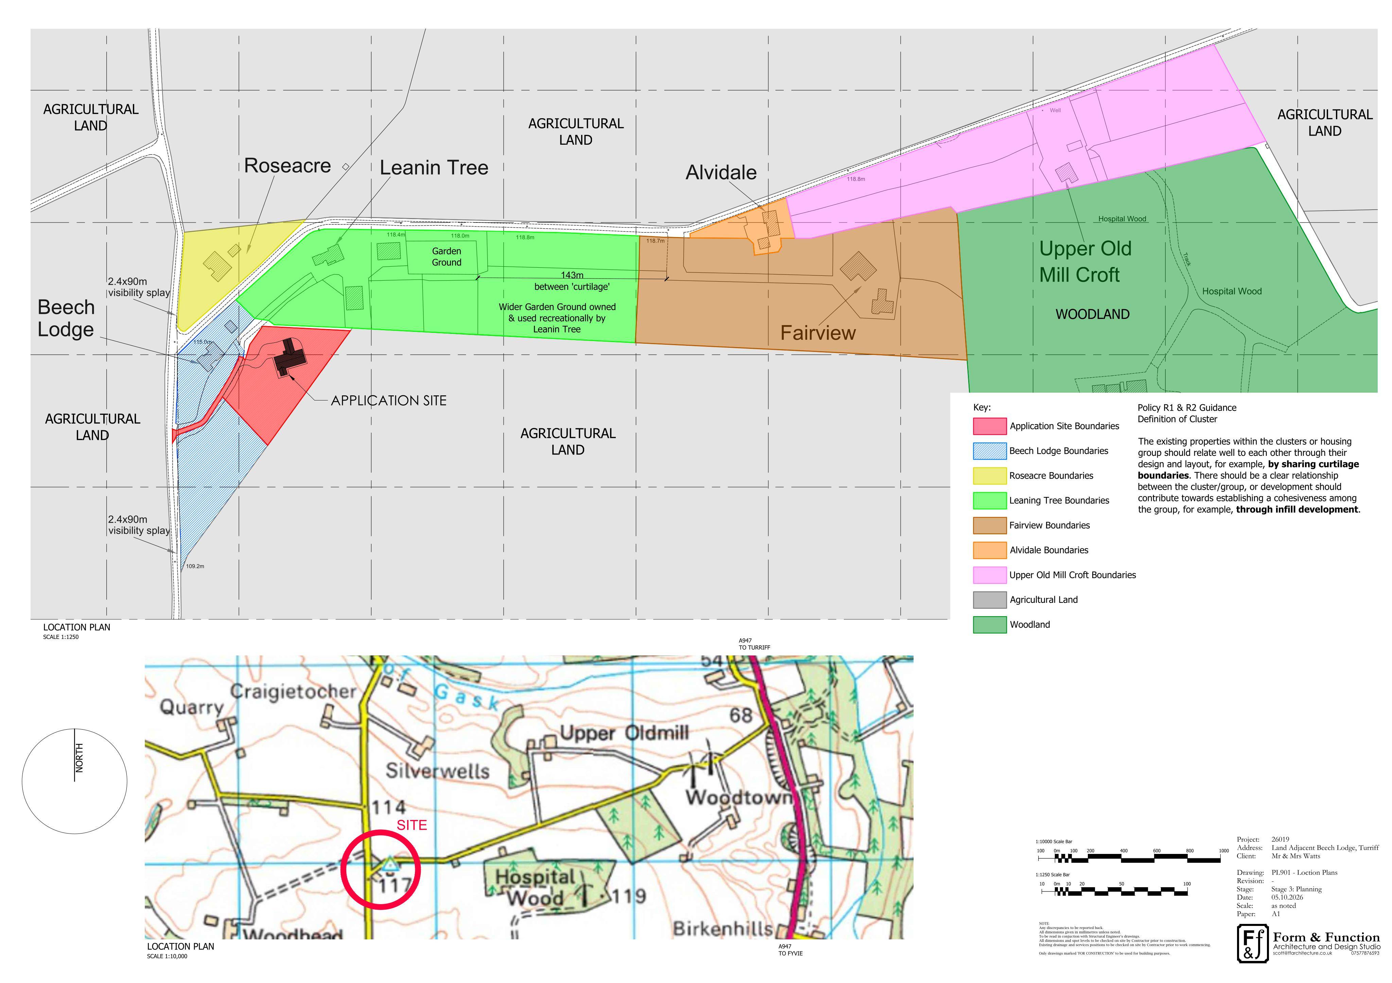1392x983 pixels.
Task: Click the Hospital Wood map label
Action: (535, 887)
